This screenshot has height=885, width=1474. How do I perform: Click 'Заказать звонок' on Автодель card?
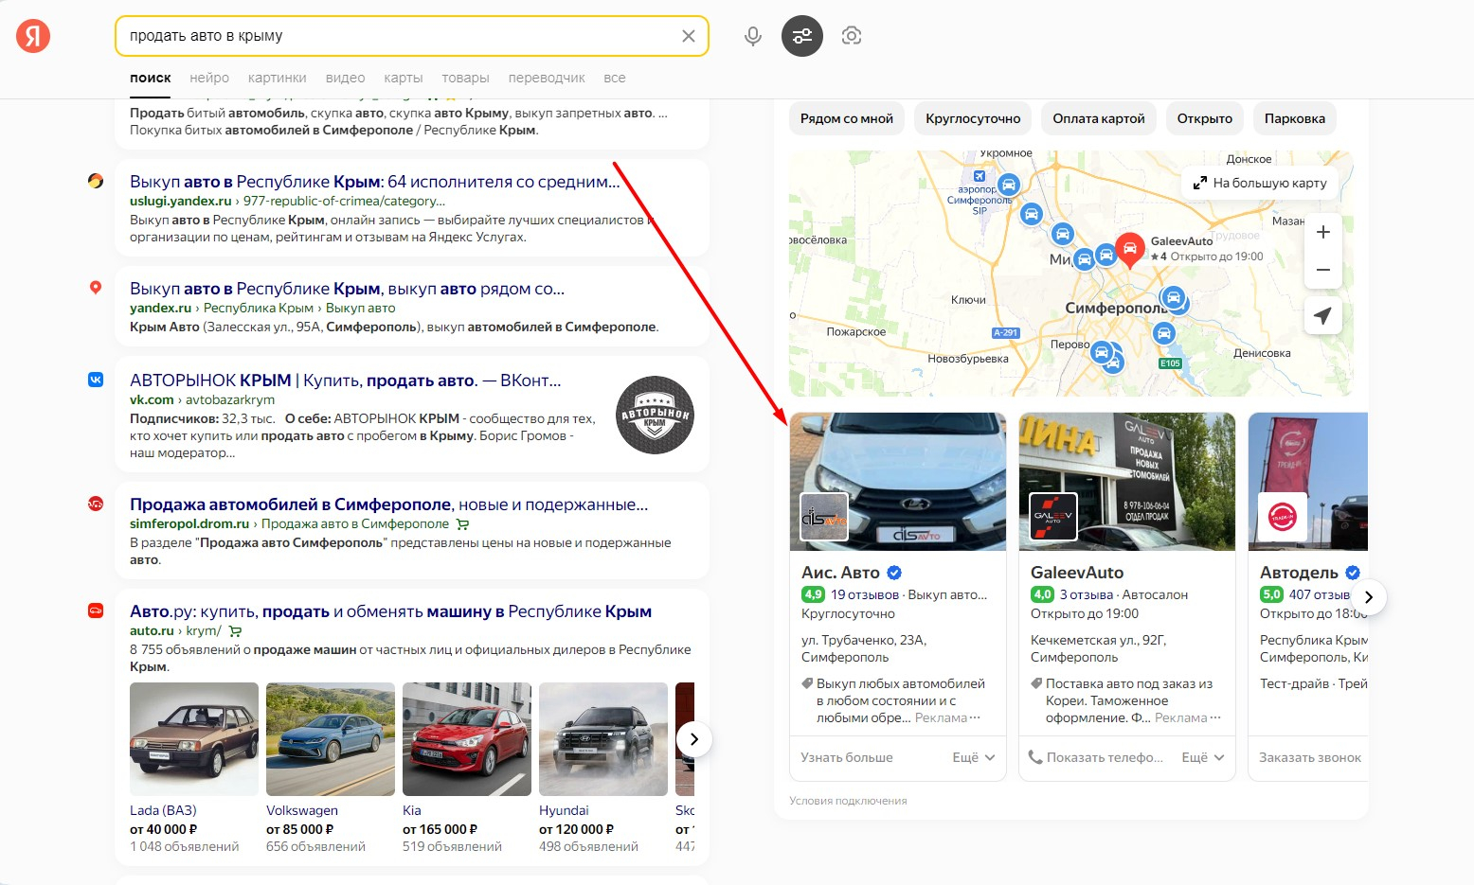[1310, 757]
